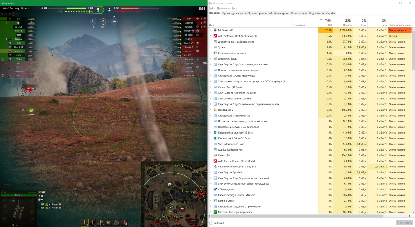Click the Microsoft Text Input Application icon
The image size is (415, 227).
[215, 212]
